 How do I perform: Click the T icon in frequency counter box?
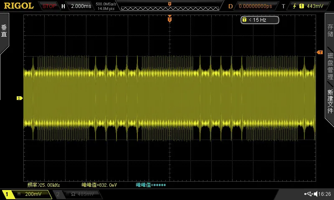[244, 20]
